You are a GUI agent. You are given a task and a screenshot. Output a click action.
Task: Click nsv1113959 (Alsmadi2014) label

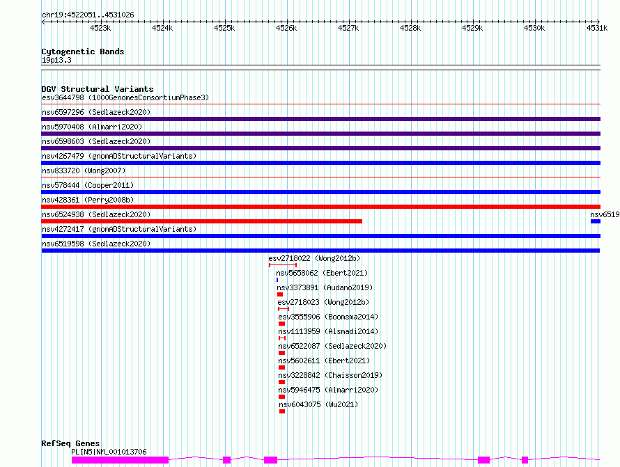point(328,331)
